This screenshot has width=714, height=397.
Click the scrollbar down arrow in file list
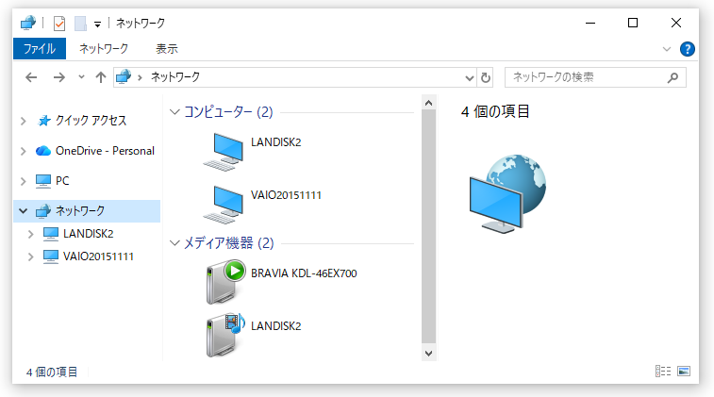(x=428, y=353)
